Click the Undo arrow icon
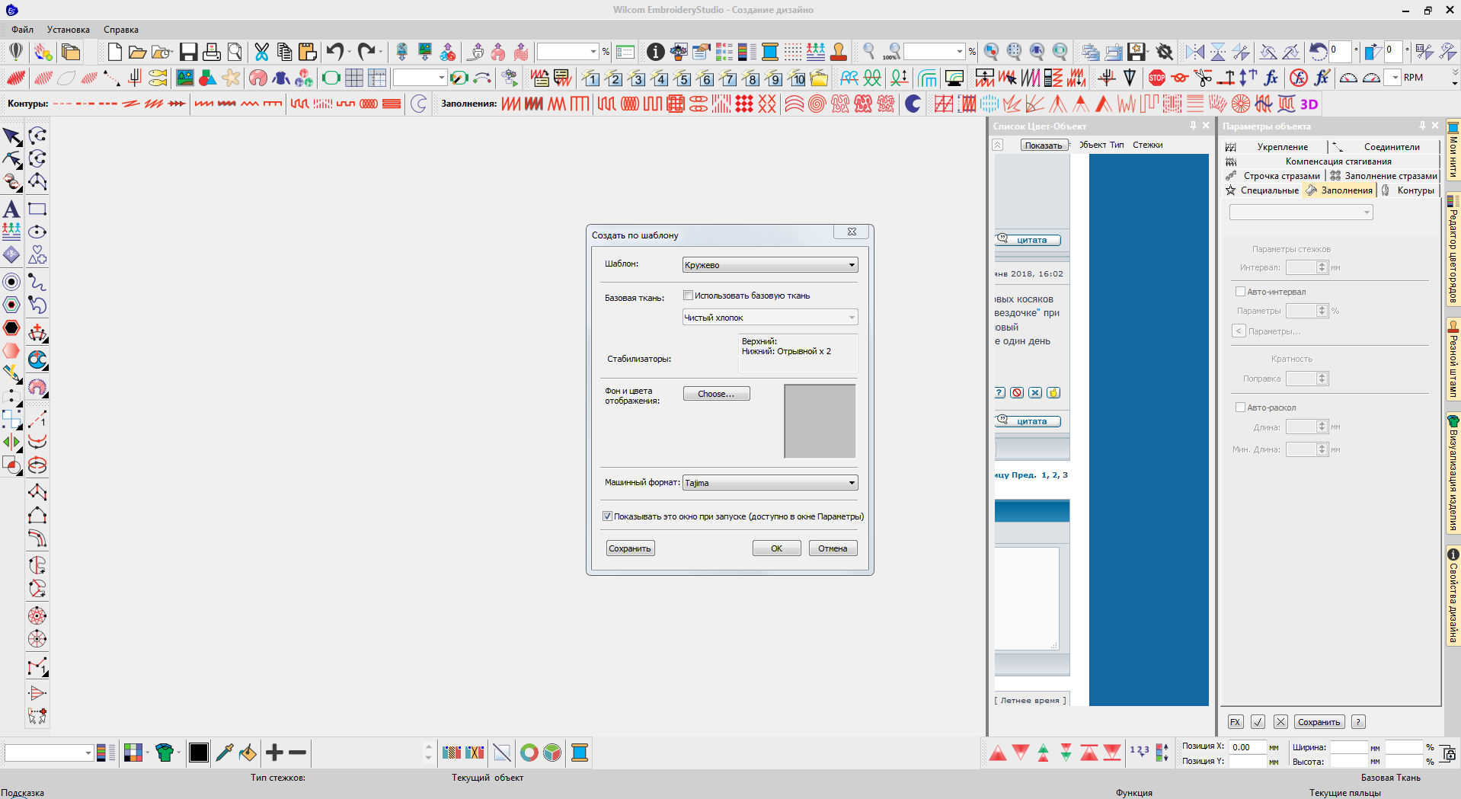 coord(334,52)
